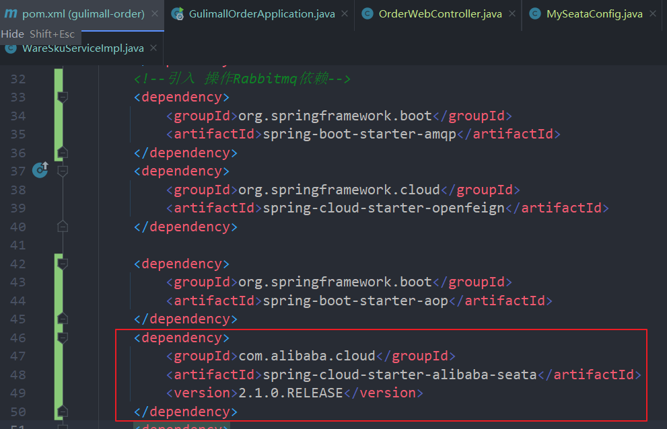The height and width of the screenshot is (429, 667).
Task: Collapse dependency block at line 46
Action: 63,338
